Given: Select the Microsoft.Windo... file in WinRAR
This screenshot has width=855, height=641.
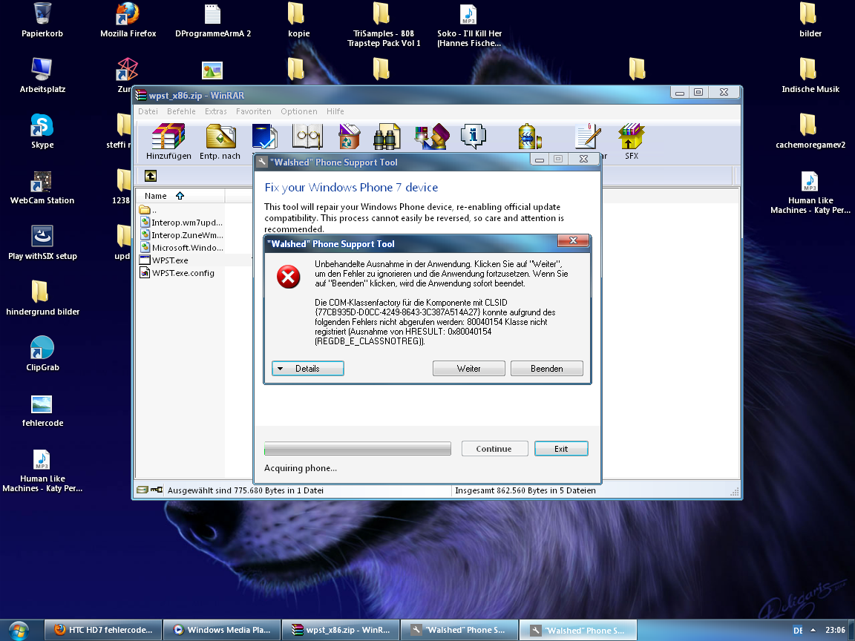Looking at the screenshot, I should 182,248.
